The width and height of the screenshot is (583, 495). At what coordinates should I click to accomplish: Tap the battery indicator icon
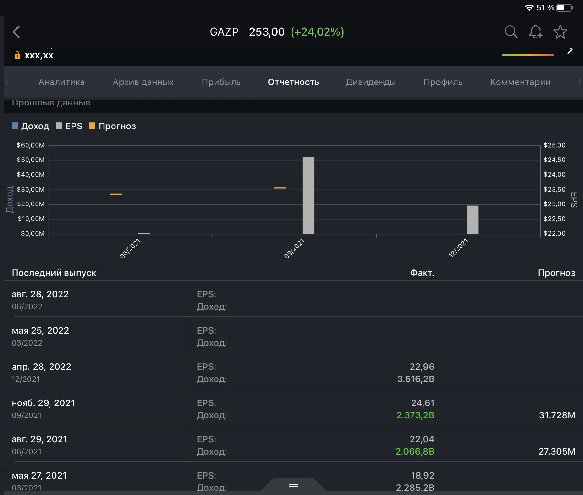pyautogui.click(x=565, y=7)
